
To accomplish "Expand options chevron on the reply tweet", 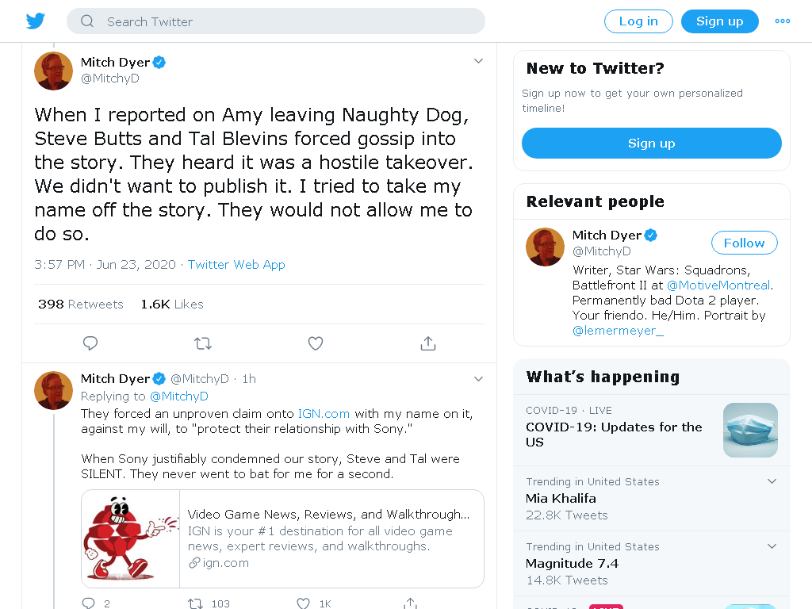I will 478,379.
